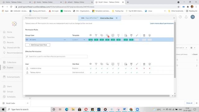This screenshot has height=112, width=199.
Task: Click Delete trash icon in Permission Rules header
Action: tap(144, 35)
